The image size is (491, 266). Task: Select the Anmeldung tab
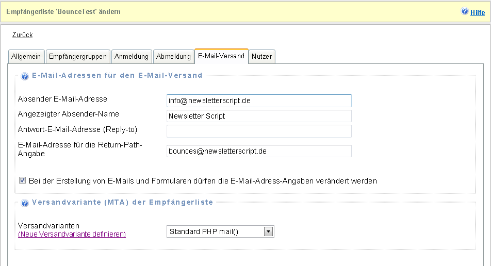click(x=132, y=57)
